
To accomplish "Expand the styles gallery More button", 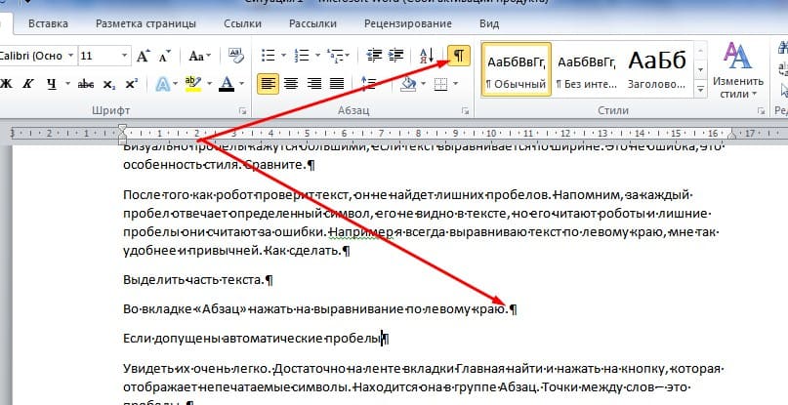I will (700, 90).
